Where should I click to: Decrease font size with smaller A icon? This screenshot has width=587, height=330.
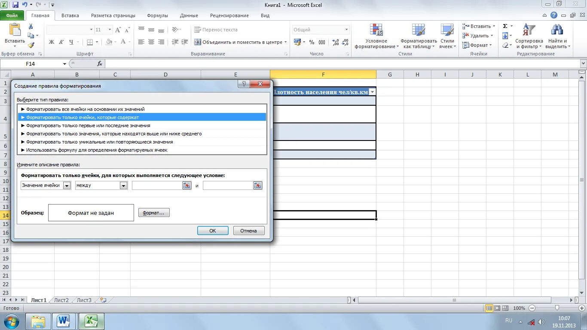pos(127,30)
